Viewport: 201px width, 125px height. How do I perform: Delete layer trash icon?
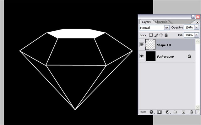point(192,112)
